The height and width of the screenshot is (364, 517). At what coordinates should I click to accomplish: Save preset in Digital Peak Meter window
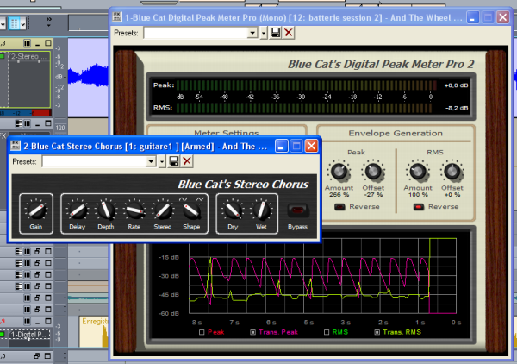(276, 33)
